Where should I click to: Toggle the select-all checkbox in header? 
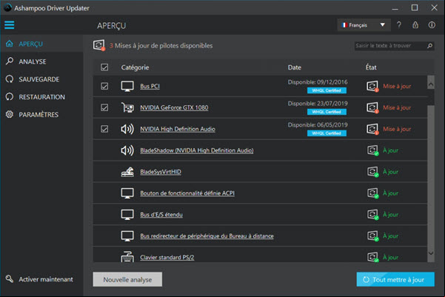(104, 67)
